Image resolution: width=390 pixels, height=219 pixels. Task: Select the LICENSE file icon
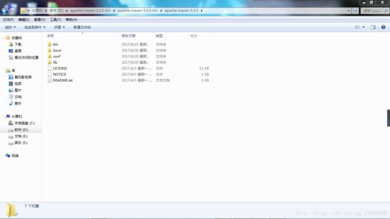point(50,68)
